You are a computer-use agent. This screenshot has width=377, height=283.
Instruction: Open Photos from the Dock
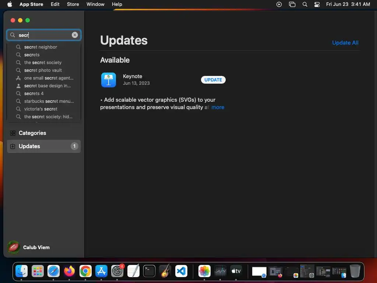point(204,271)
